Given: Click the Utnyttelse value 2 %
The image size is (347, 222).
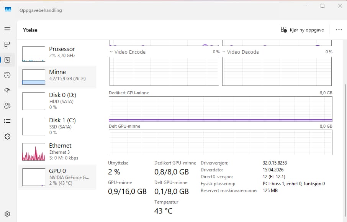Looking at the screenshot, I should [114, 172].
